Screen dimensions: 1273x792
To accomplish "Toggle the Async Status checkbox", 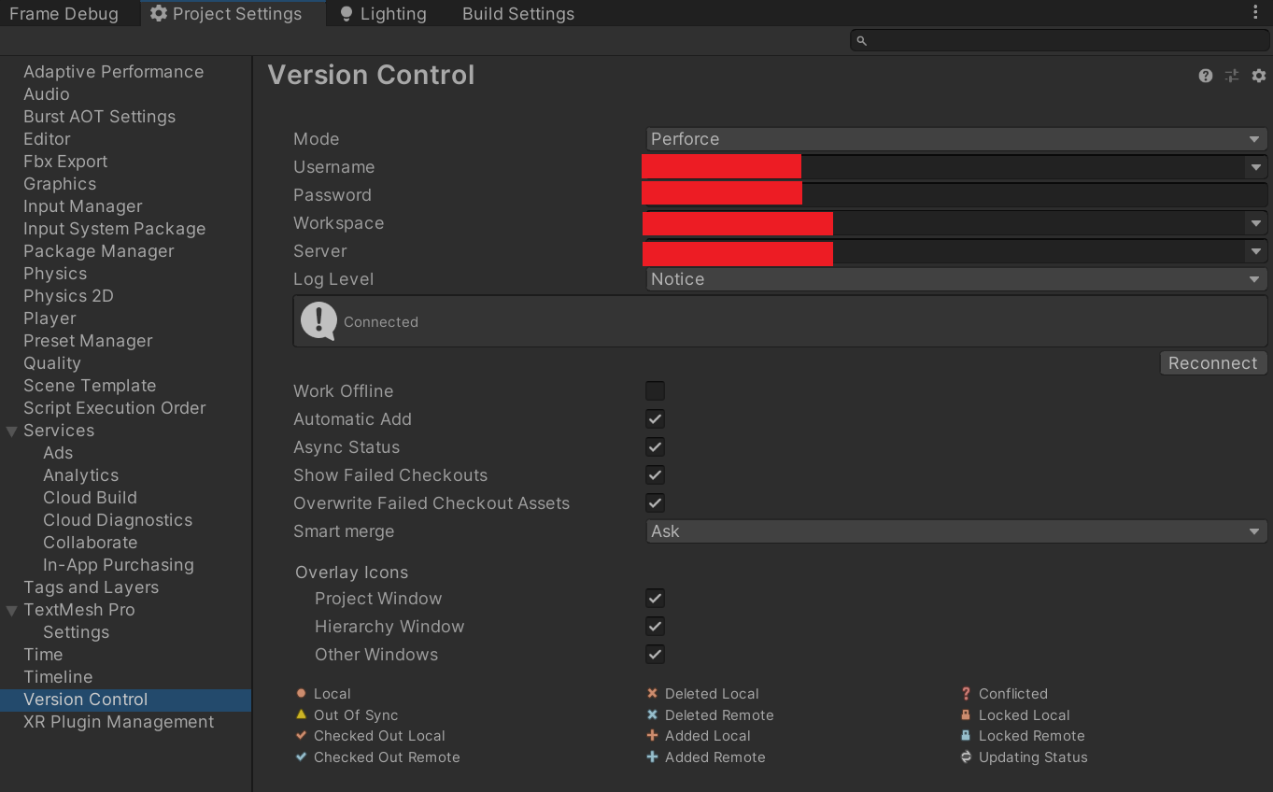I will pyautogui.click(x=656, y=446).
